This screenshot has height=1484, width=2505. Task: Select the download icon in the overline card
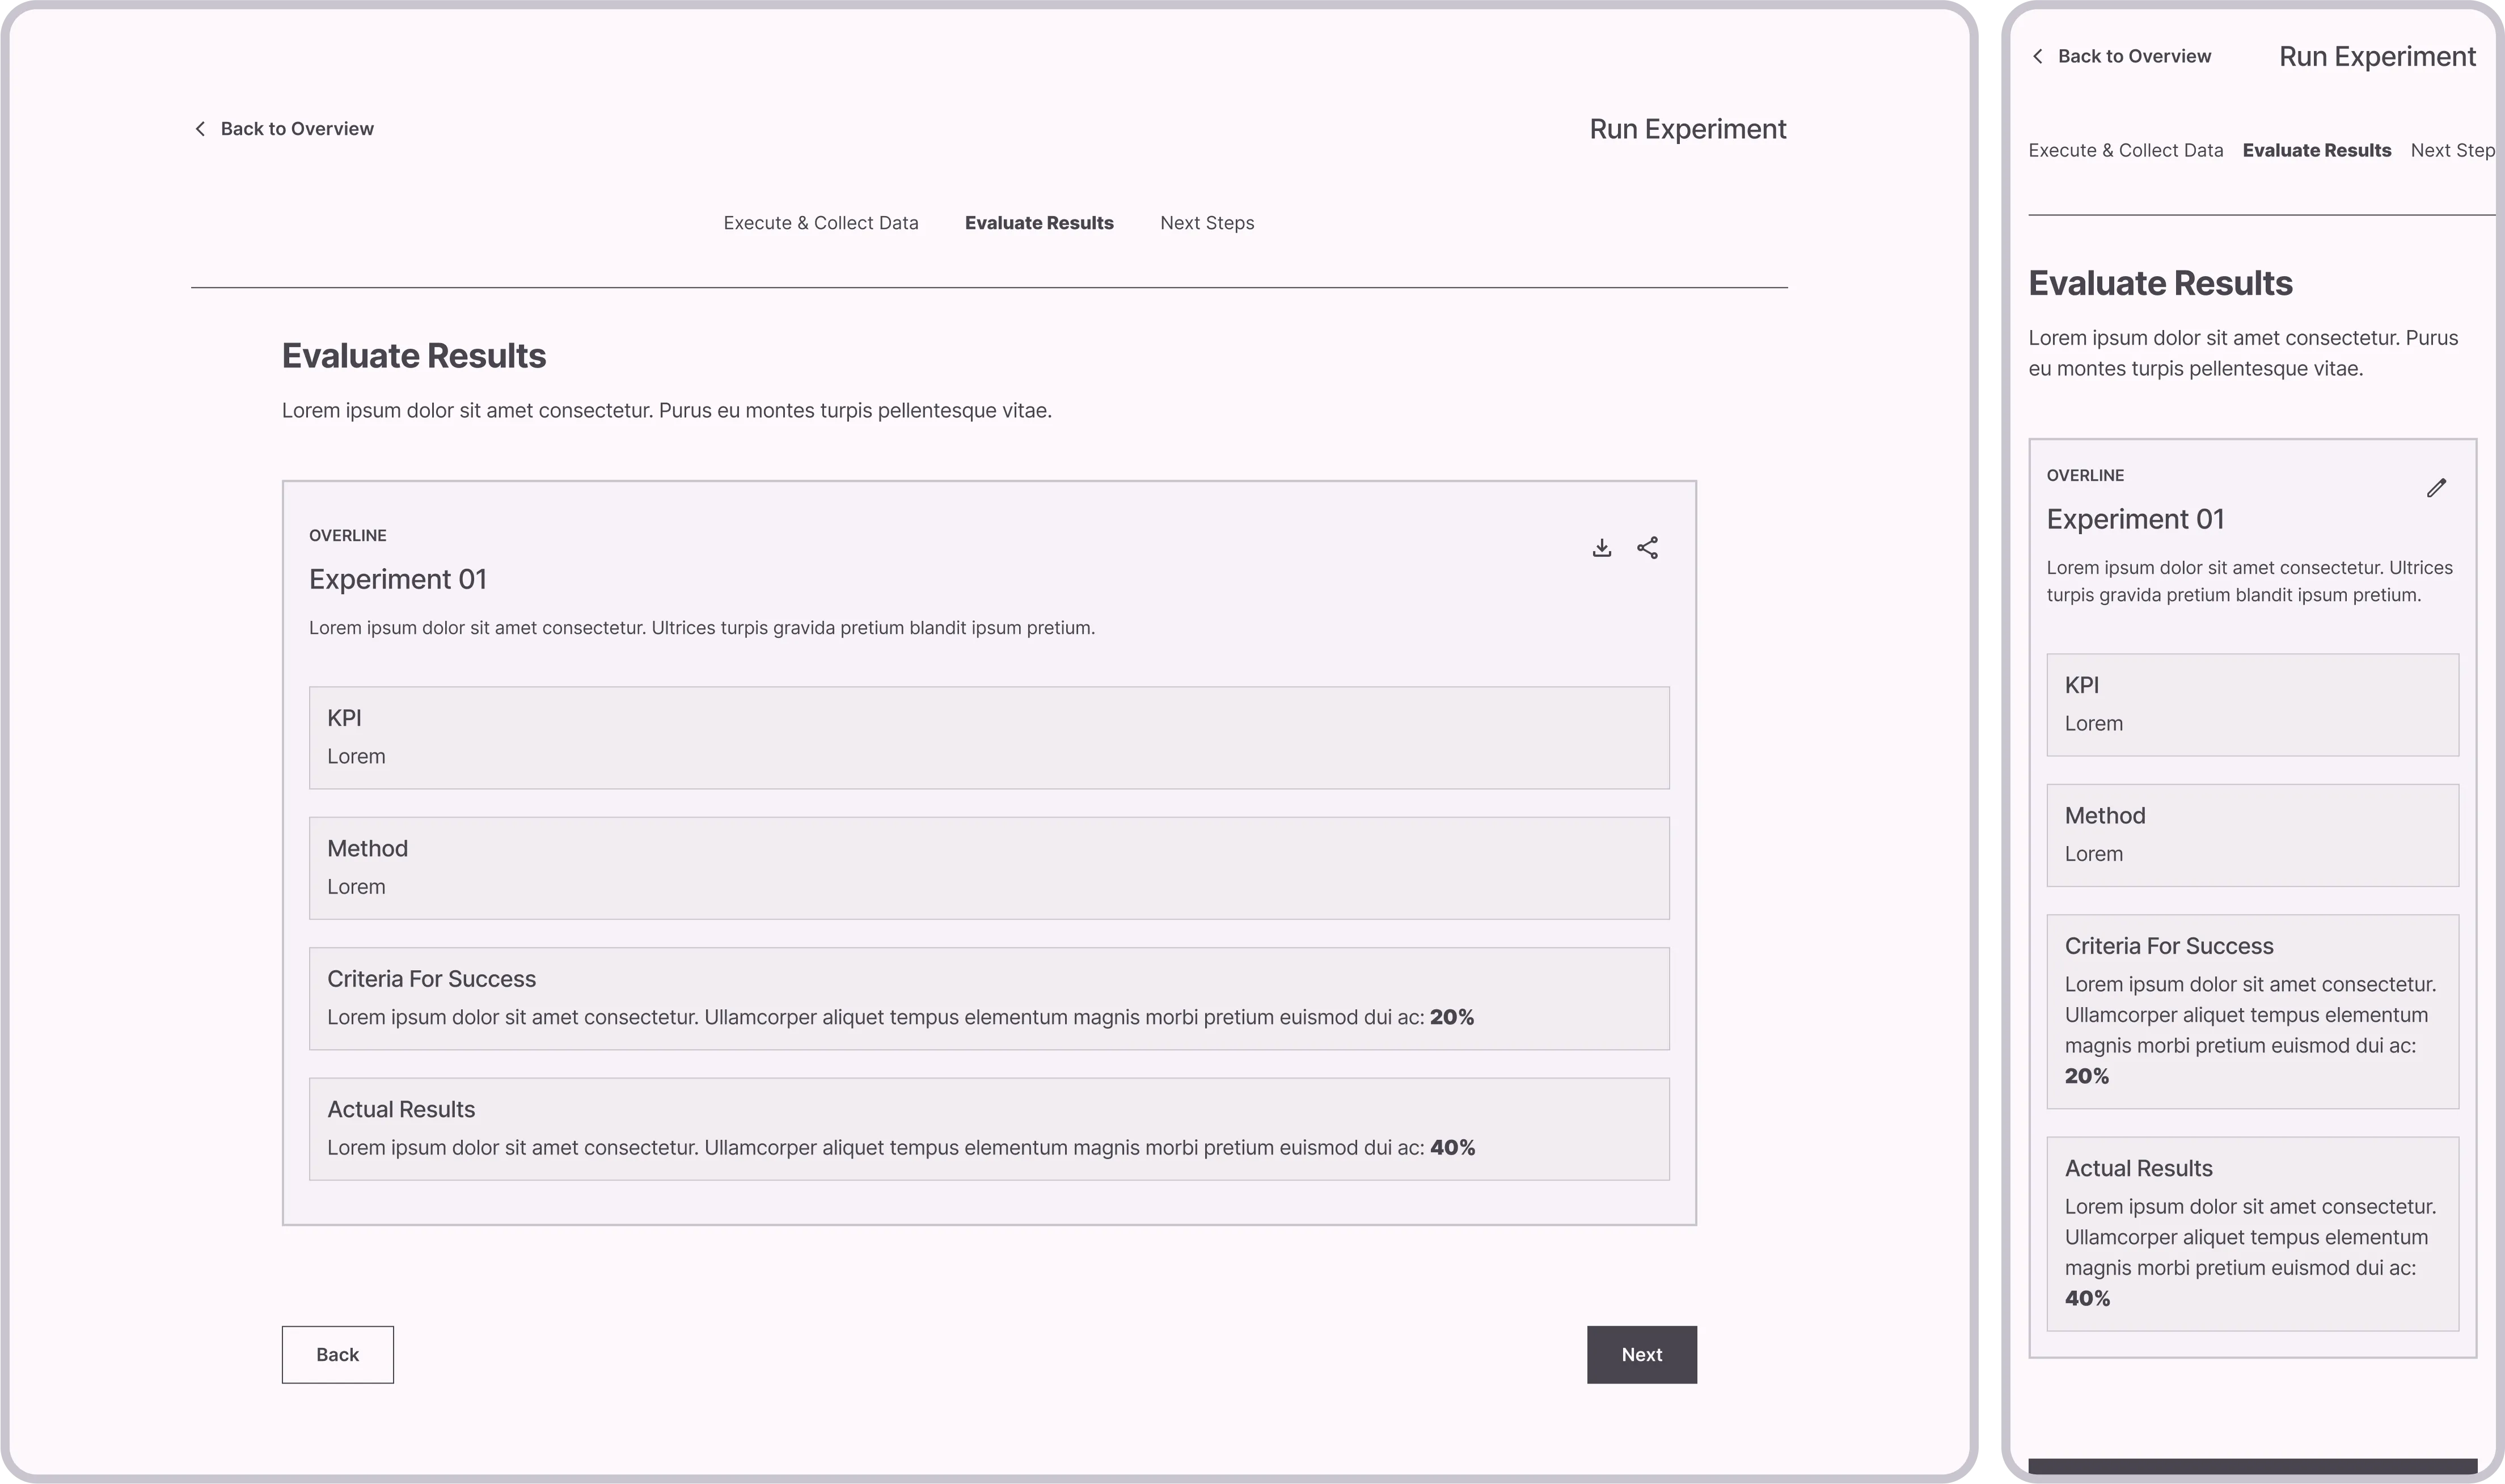[x=1601, y=547]
